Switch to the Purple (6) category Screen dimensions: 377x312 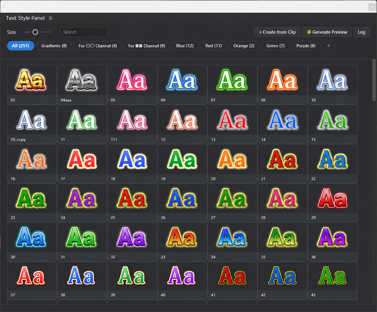pyautogui.click(x=306, y=46)
